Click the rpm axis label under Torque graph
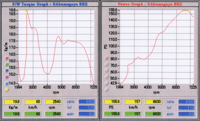Viewport: 200px width, 121px height. [56, 92]
